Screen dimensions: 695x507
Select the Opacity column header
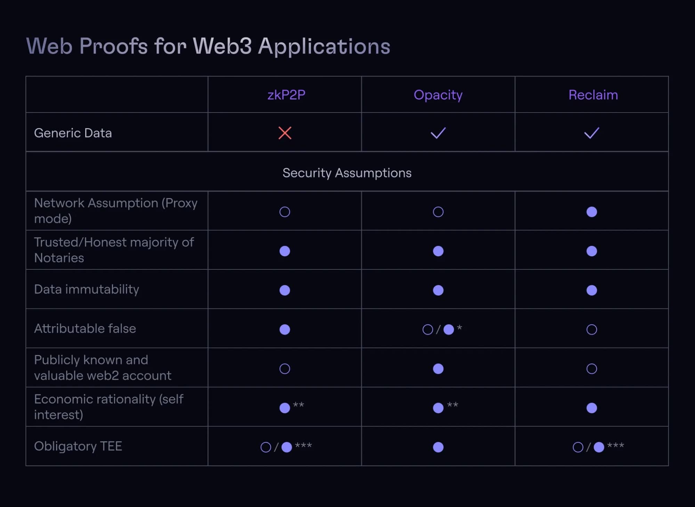point(438,95)
